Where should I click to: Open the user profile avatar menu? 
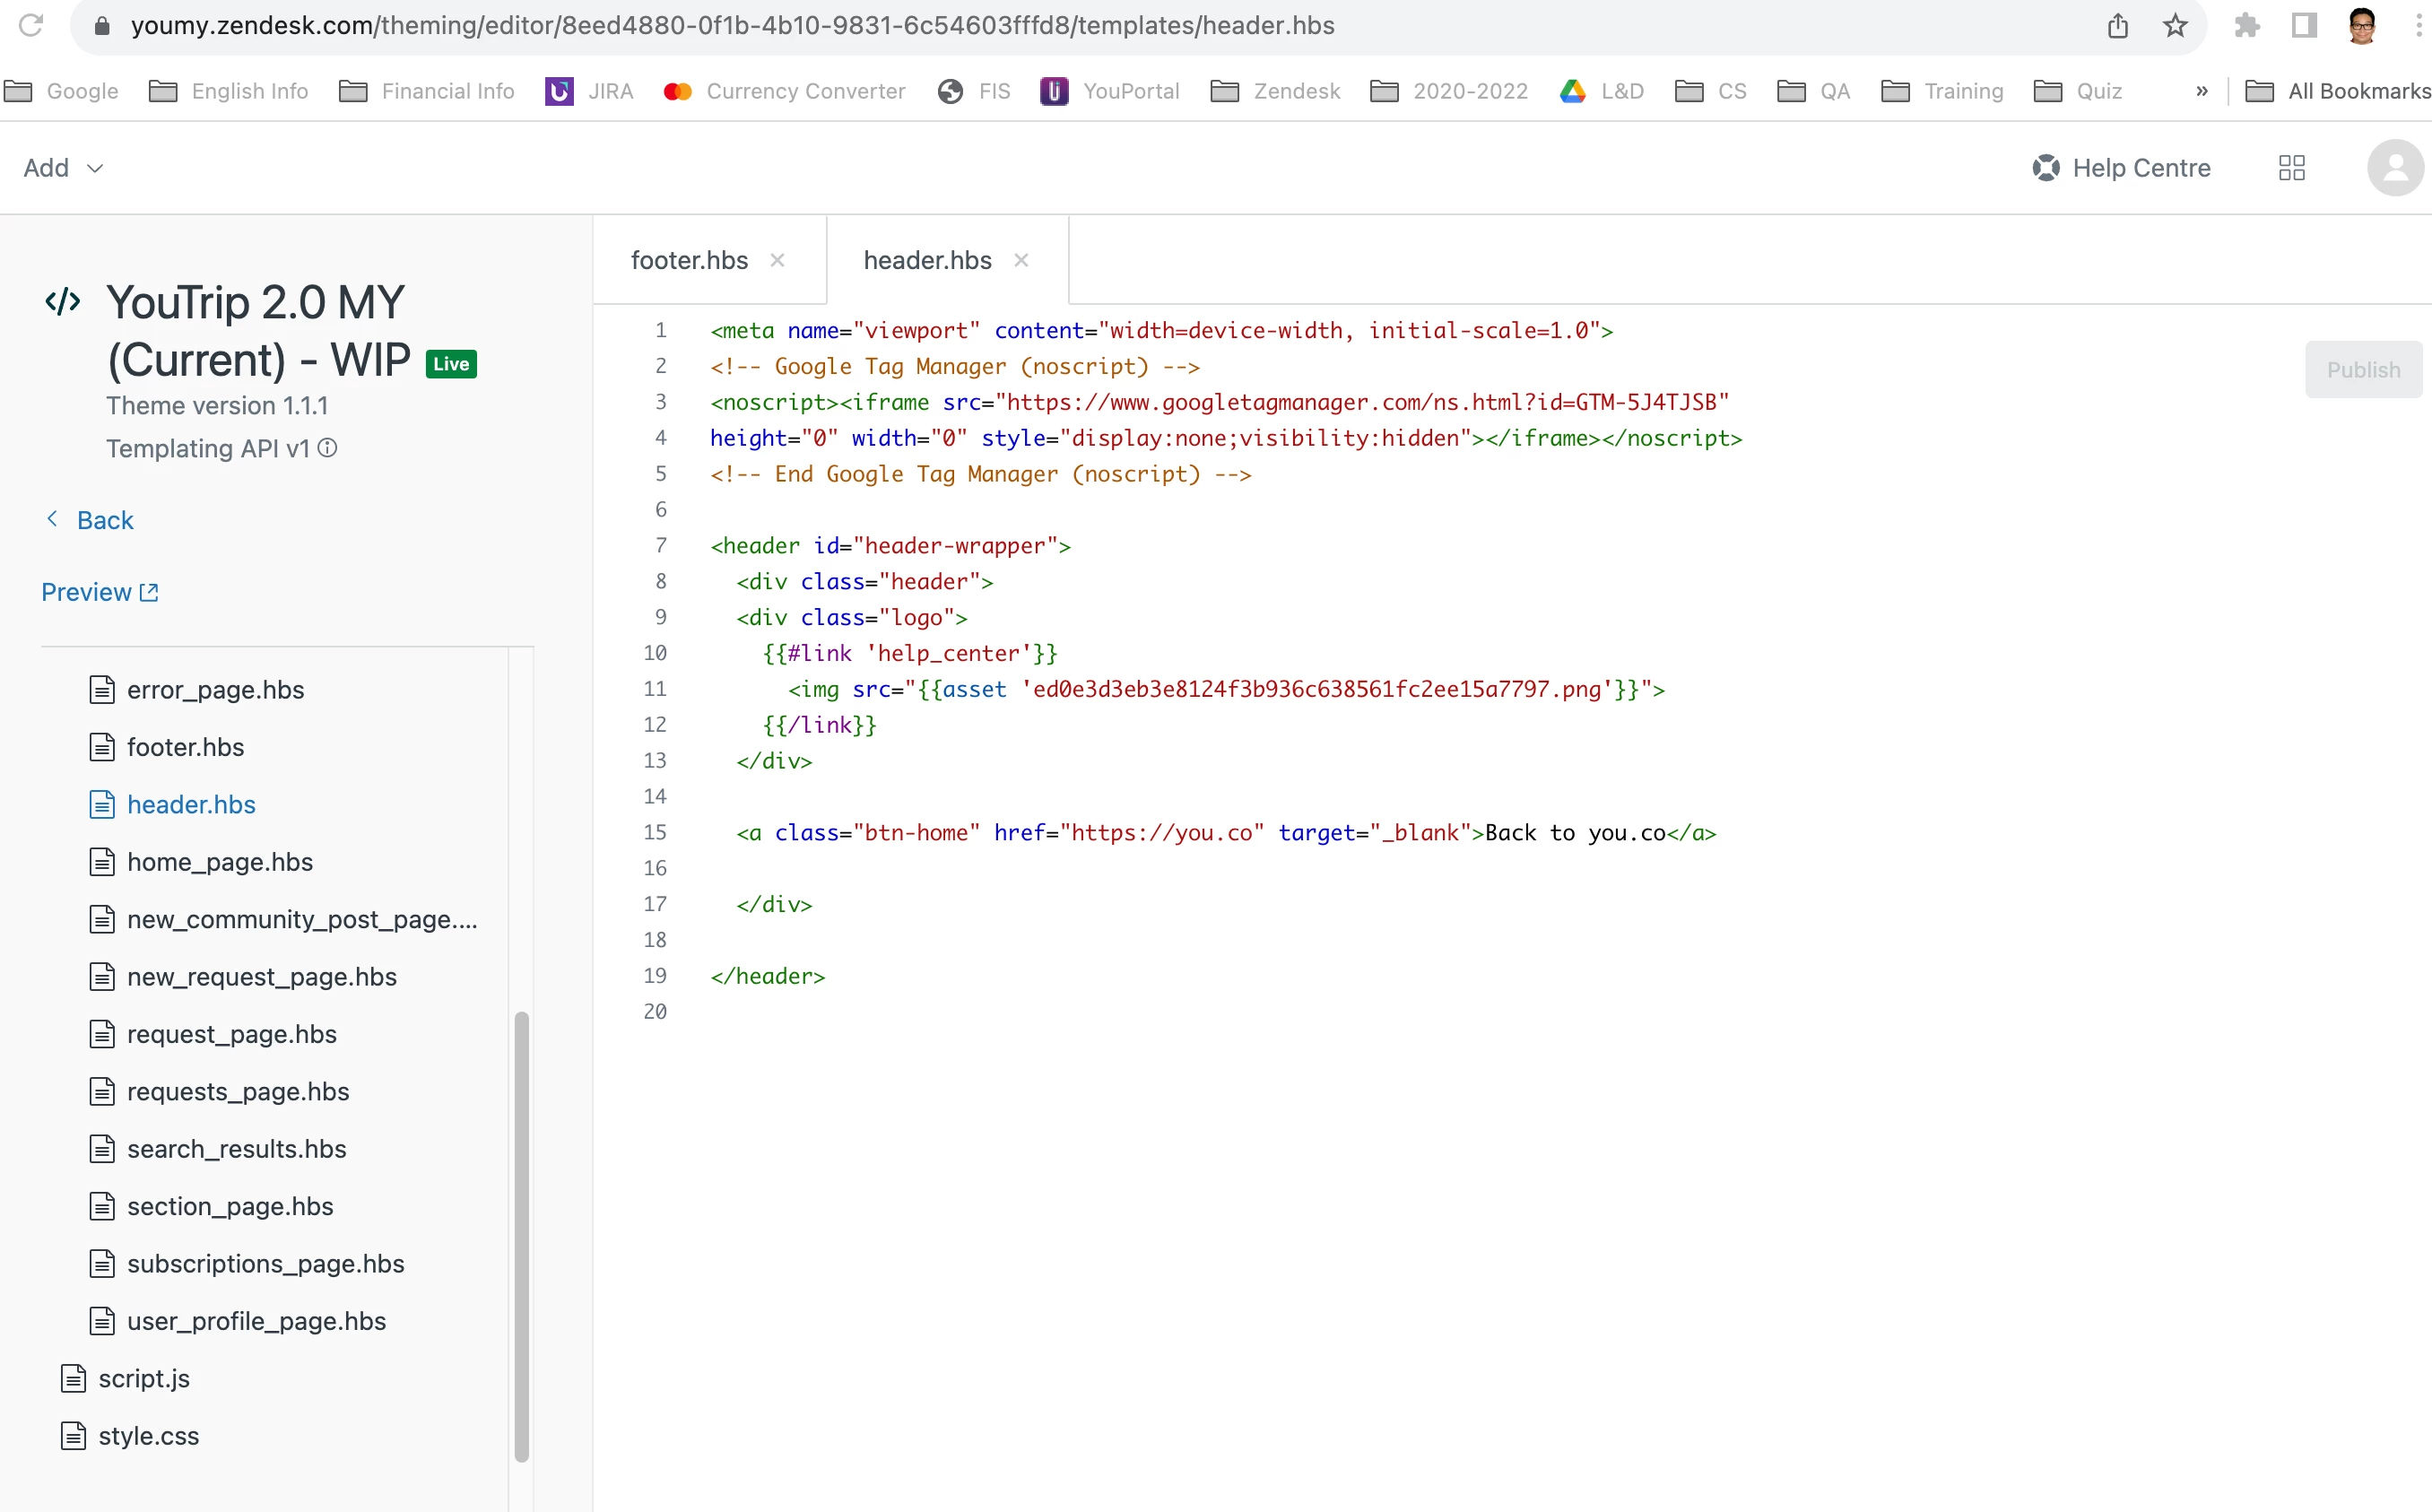(2394, 168)
